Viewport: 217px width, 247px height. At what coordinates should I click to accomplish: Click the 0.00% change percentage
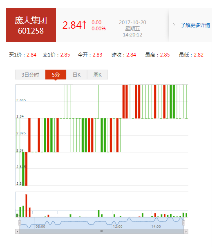point(98,29)
